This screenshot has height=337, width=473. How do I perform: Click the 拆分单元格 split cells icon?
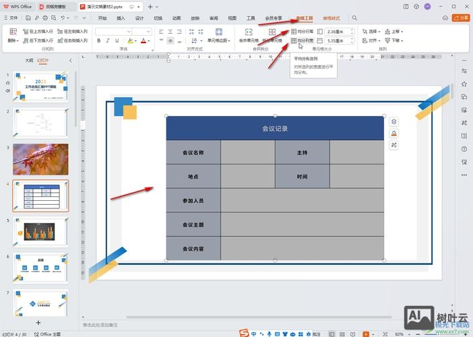coord(272,32)
